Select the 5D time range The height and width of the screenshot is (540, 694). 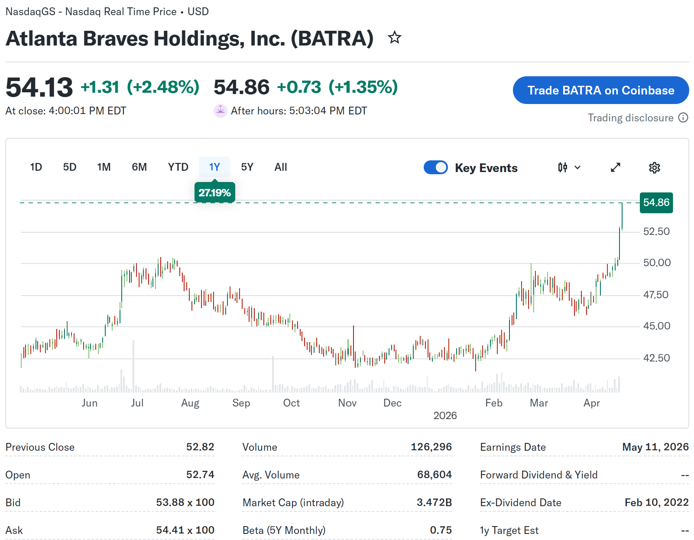point(70,167)
